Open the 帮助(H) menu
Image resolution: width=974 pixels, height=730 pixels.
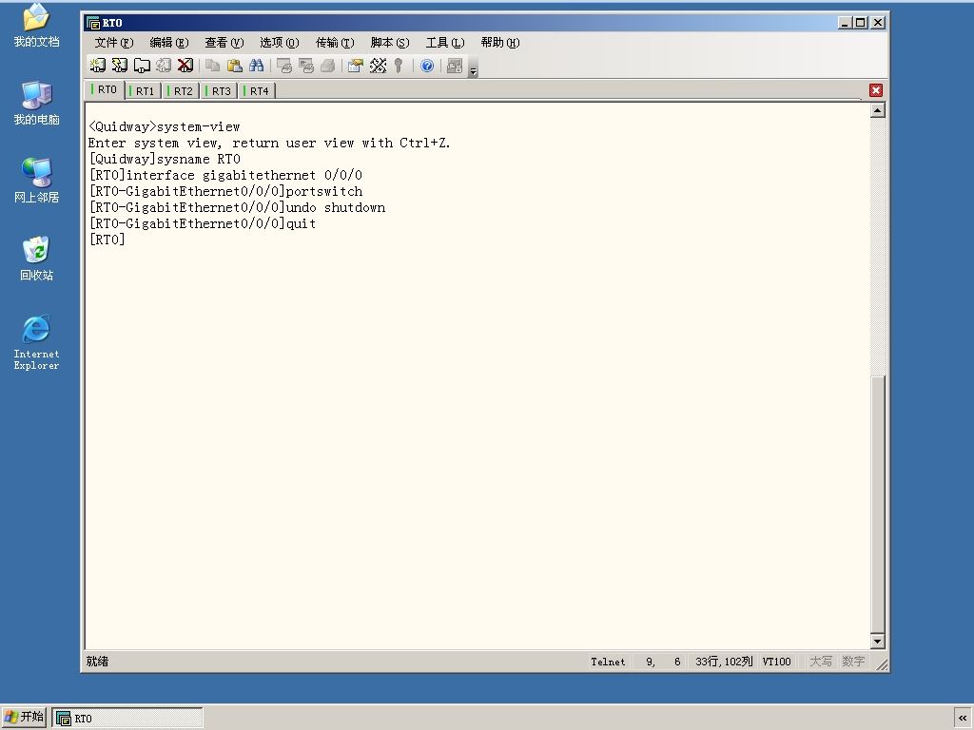(500, 42)
